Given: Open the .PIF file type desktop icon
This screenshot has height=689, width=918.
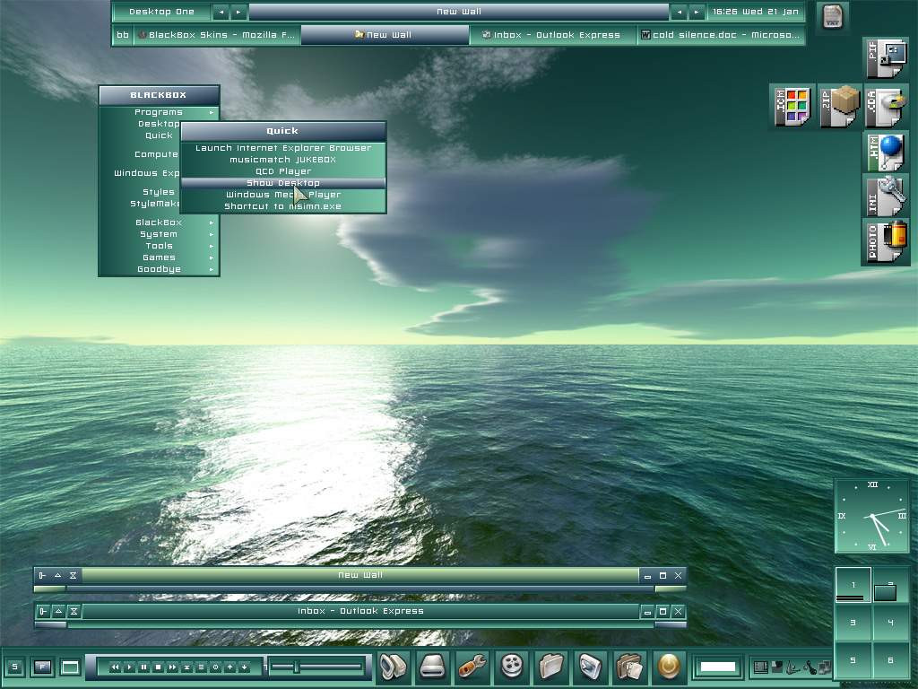Looking at the screenshot, I should (x=885, y=59).
